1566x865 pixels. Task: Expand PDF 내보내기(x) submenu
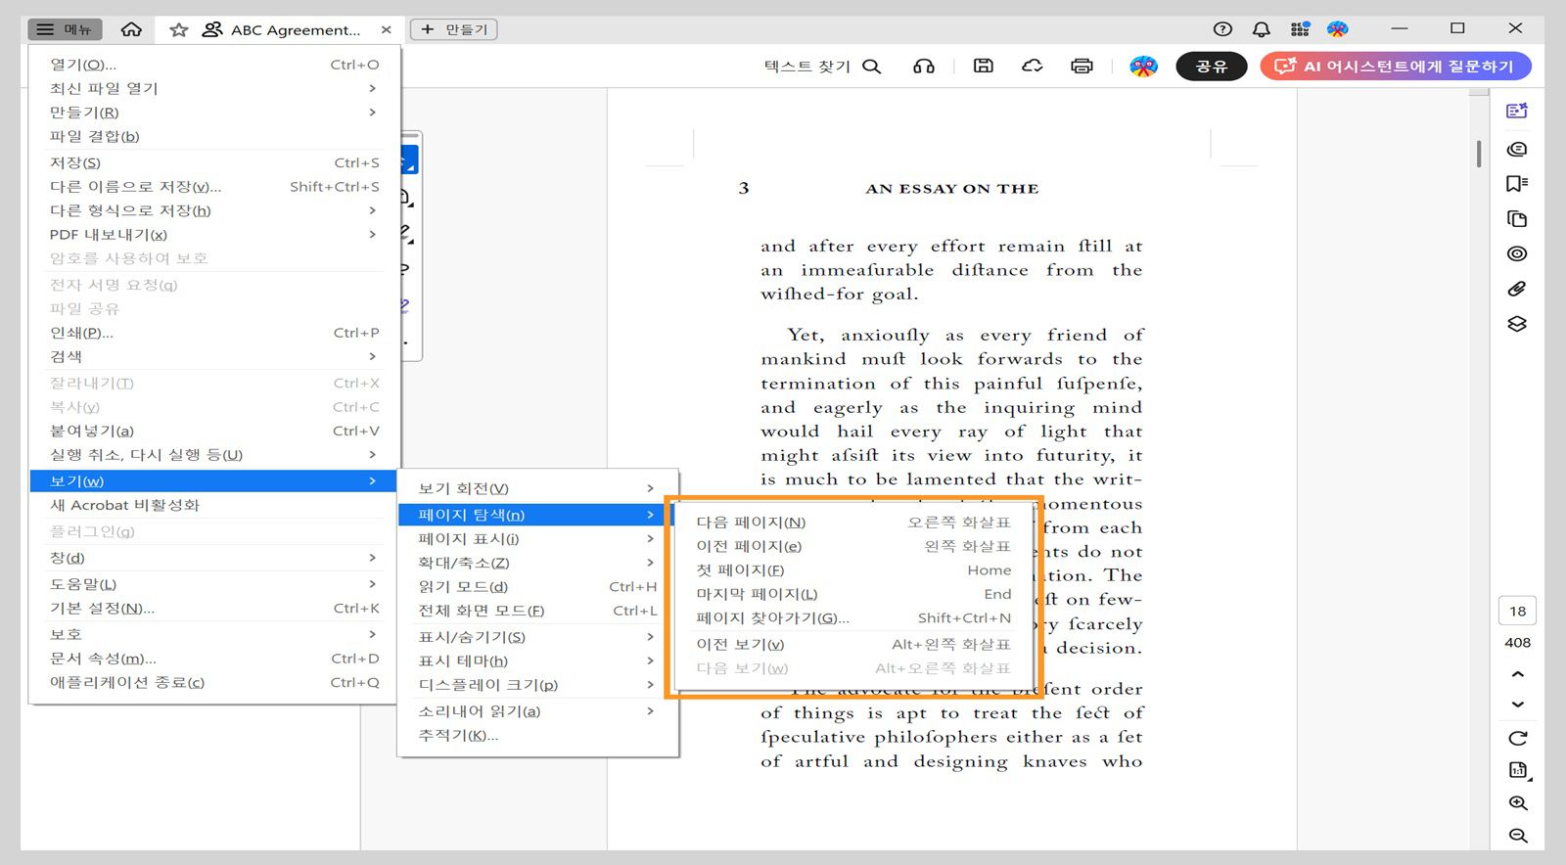point(214,235)
